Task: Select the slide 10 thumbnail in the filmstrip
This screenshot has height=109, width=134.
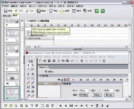Action: 12,77
